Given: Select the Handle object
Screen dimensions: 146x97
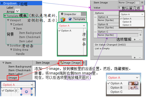Looking at the screenshot, I should 20,54.
